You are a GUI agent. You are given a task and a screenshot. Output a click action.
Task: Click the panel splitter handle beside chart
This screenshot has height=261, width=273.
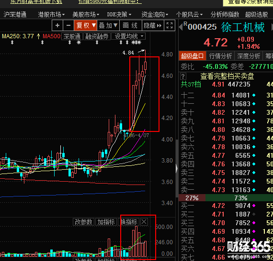coord(177,168)
